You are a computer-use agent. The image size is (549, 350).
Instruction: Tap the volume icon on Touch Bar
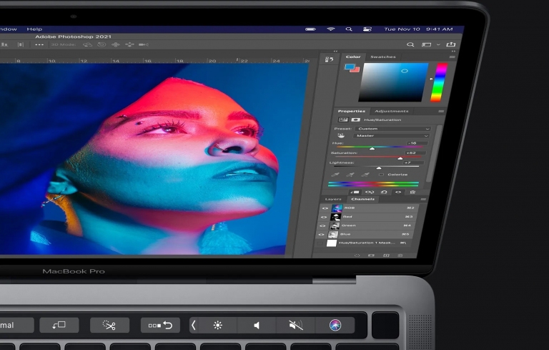tap(257, 326)
